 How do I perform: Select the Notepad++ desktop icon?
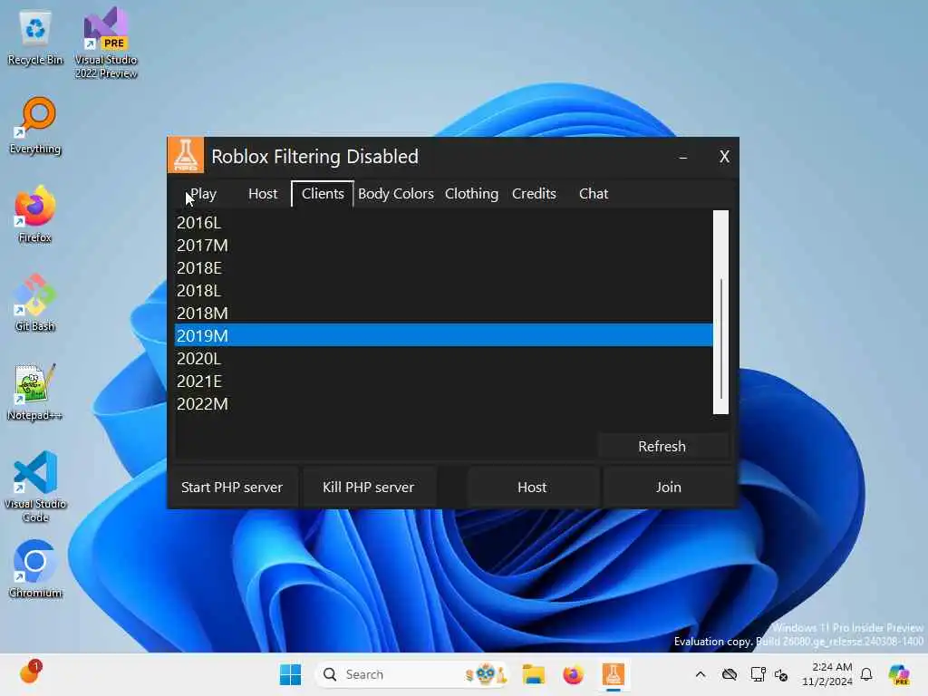tap(35, 391)
